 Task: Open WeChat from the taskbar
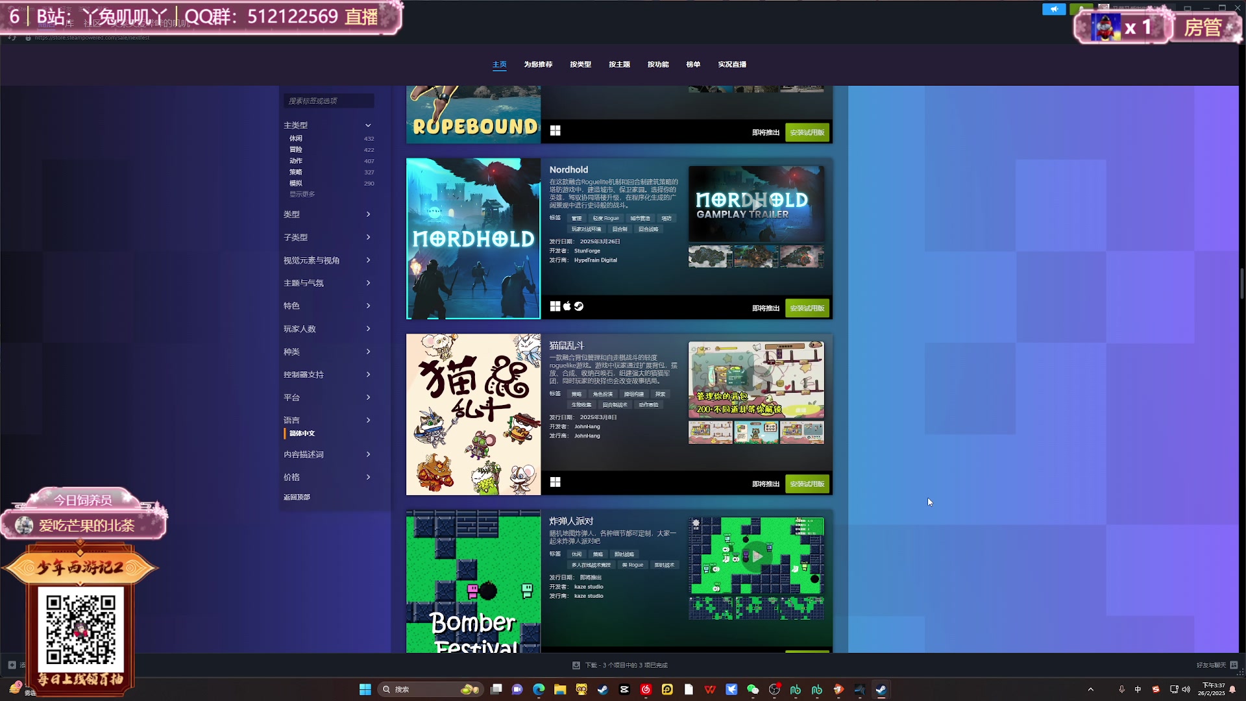[753, 689]
